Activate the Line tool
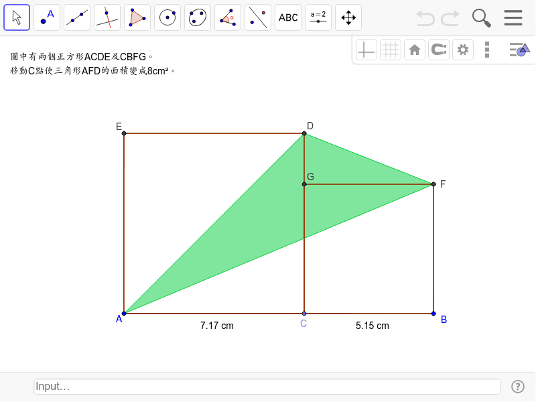The height and width of the screenshot is (402, 536). coord(76,17)
